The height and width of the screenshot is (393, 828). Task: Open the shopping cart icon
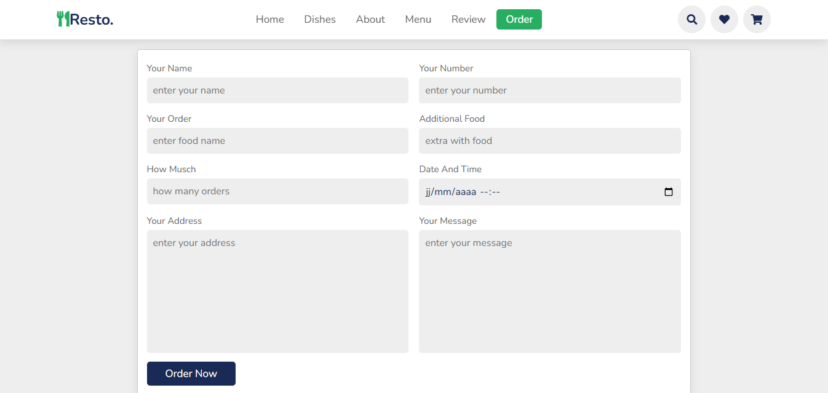pos(757,20)
